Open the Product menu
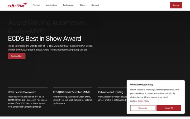Viewport: 190px width, 119px height. (36, 5)
